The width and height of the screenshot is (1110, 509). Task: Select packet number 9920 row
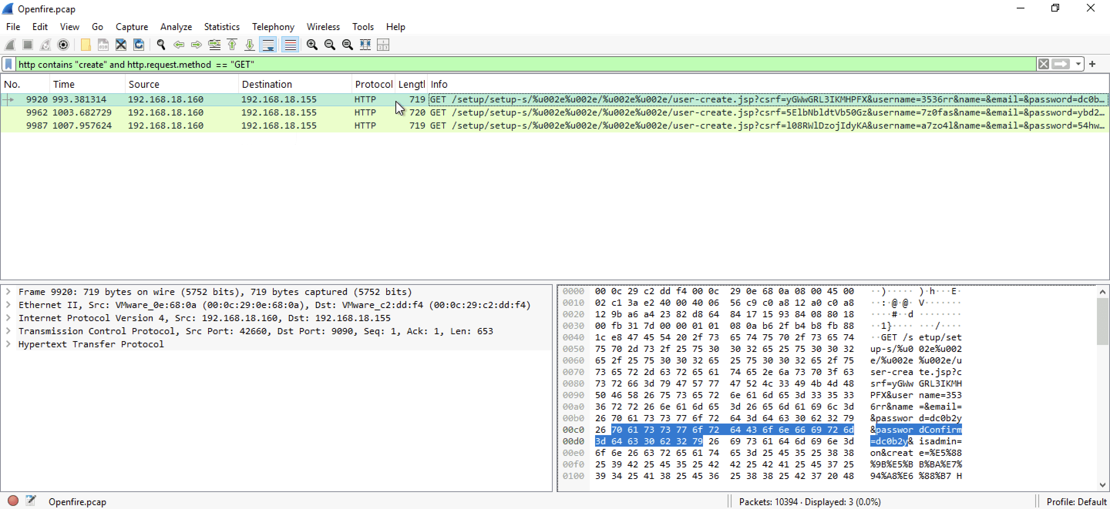[555, 99]
